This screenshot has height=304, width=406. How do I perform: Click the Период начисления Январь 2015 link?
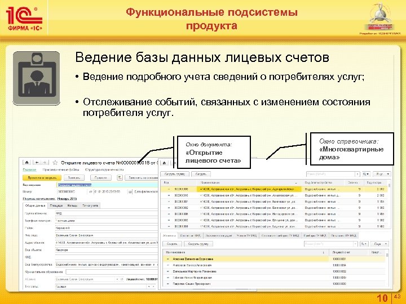click(50, 199)
